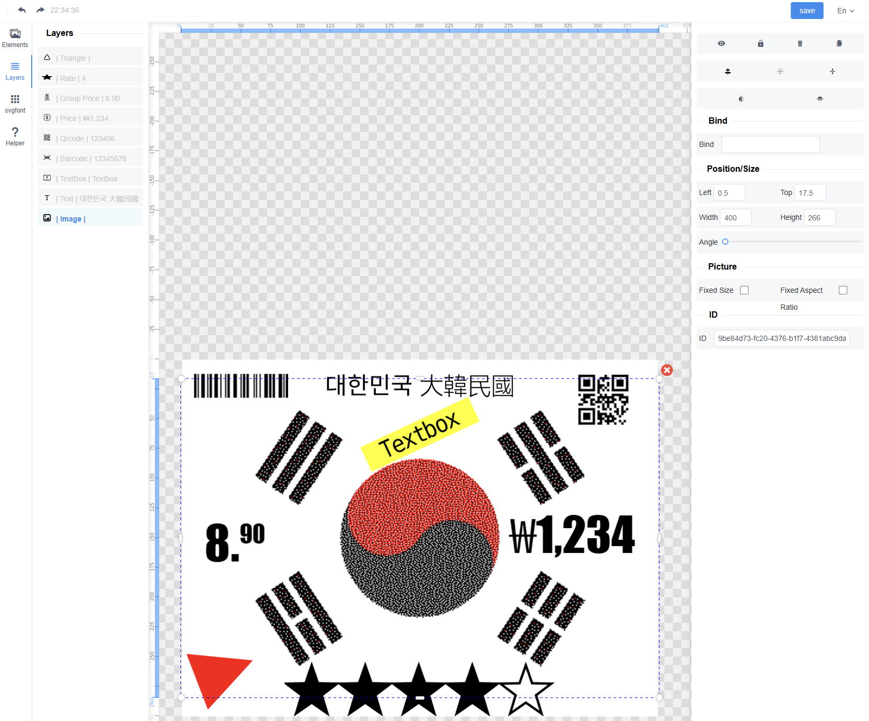Select the Rate 4 layer
This screenshot has height=721, width=869.
pos(90,78)
